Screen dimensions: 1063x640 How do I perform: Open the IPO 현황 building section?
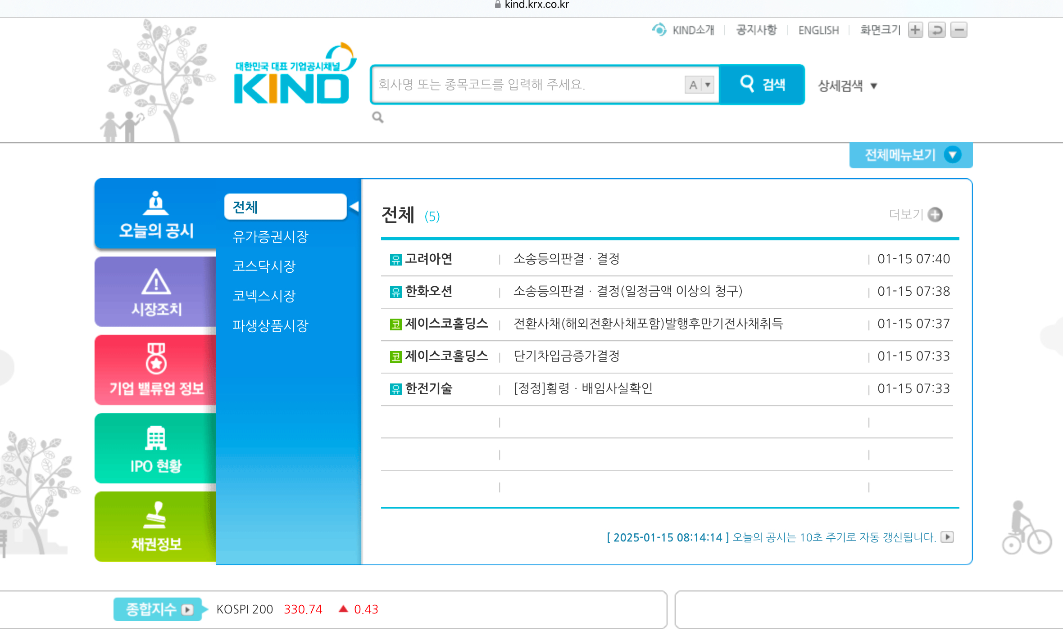(x=156, y=448)
